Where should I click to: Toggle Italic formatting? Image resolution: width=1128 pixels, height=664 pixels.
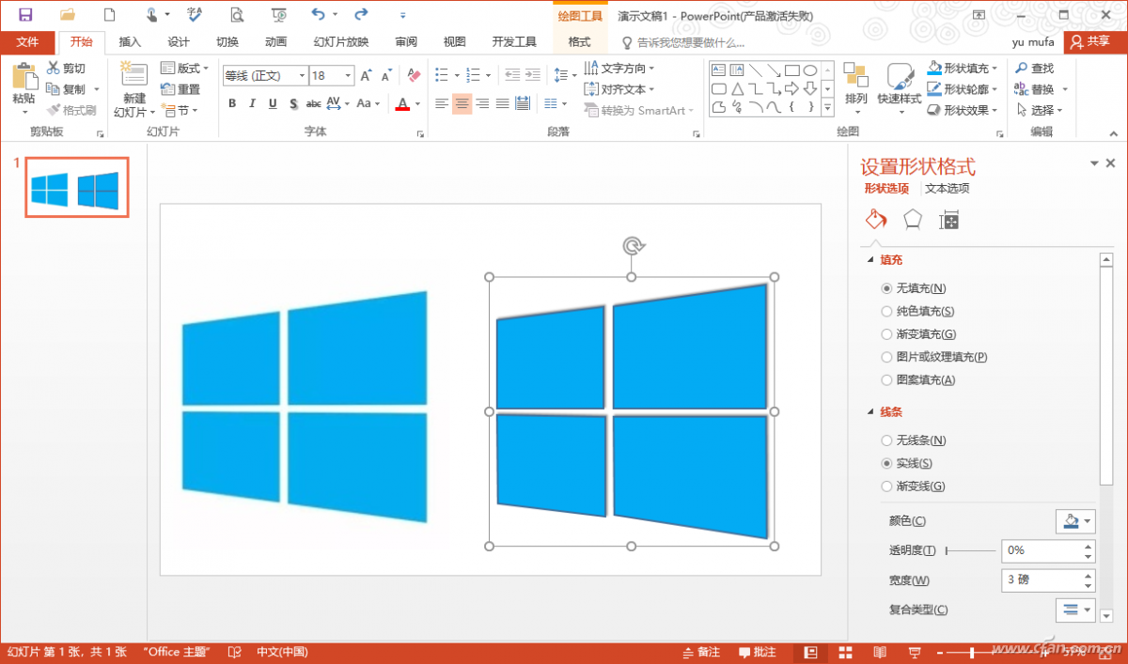pos(252,104)
